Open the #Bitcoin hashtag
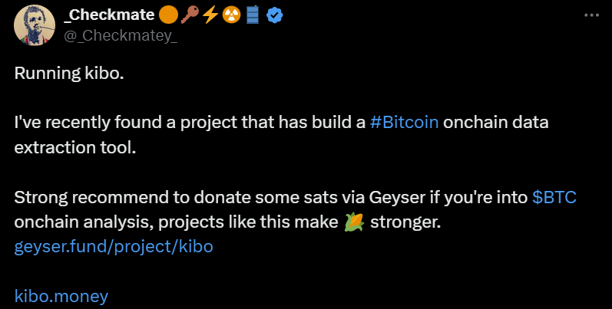Screen dimensions: 612x309 point(404,123)
